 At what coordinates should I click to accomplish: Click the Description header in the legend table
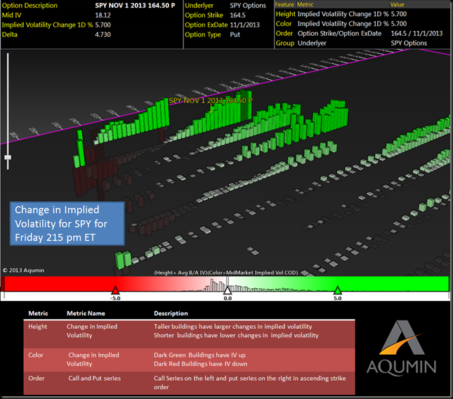[171, 313]
